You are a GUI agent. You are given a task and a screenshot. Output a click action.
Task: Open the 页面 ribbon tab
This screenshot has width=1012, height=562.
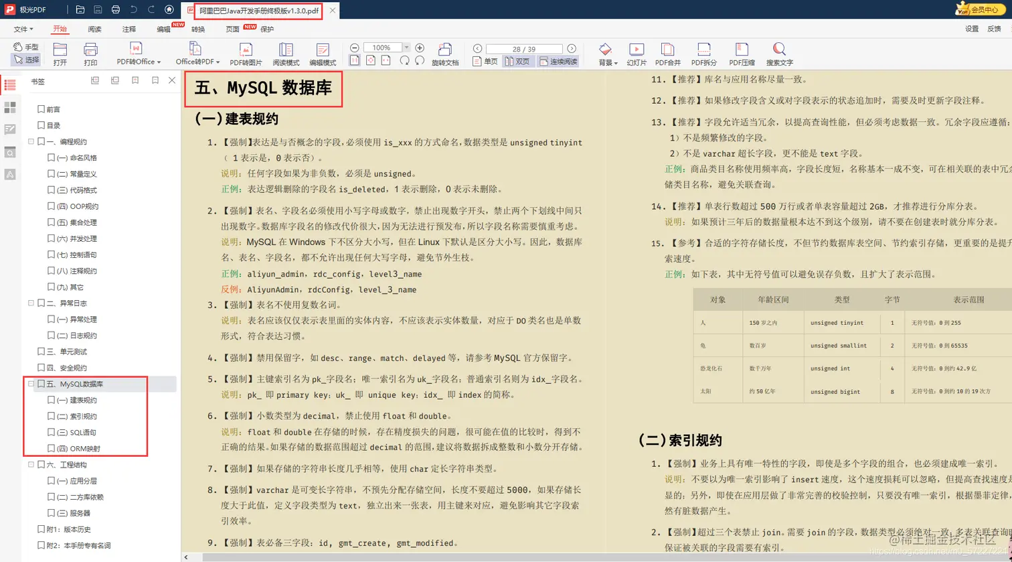[233, 29]
